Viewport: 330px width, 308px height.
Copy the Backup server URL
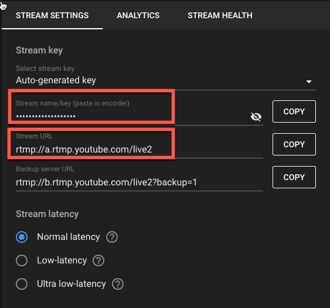(x=294, y=177)
